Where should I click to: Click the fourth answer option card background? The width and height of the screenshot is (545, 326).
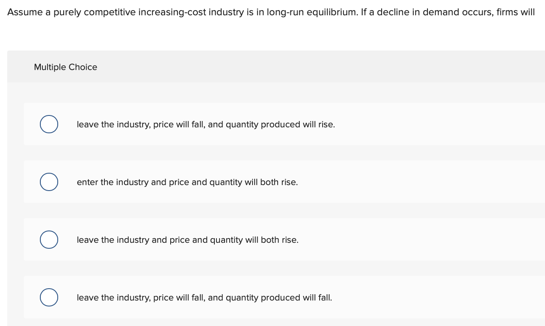click(284, 297)
